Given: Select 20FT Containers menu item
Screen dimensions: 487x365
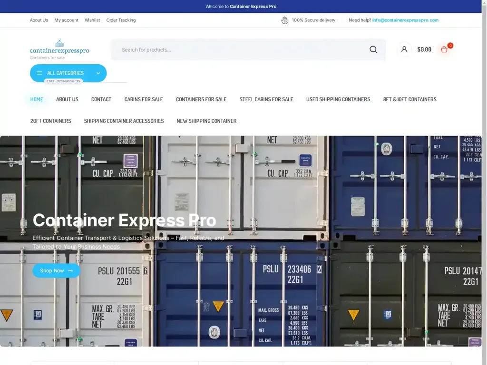Looking at the screenshot, I should coord(50,121).
